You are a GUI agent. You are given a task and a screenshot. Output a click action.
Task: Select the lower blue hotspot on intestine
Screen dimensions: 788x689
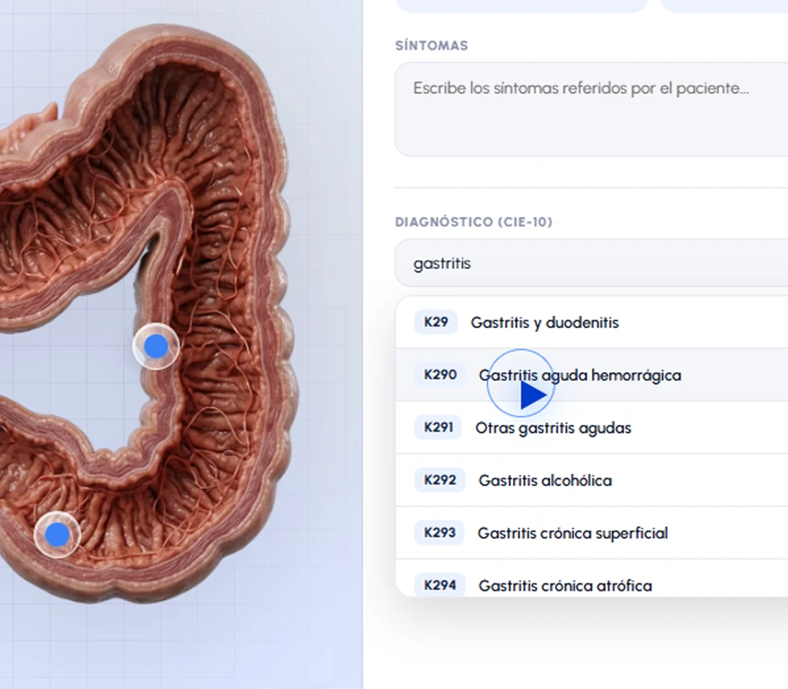click(x=57, y=535)
